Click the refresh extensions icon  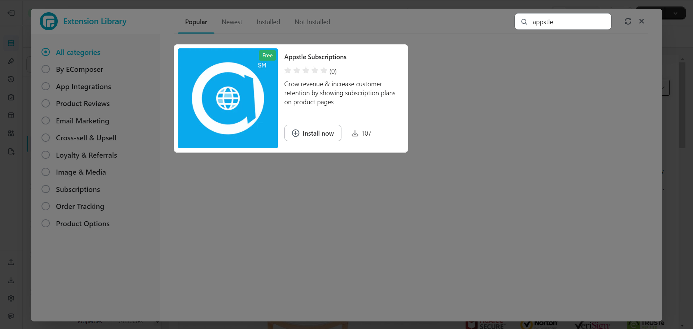(x=628, y=21)
